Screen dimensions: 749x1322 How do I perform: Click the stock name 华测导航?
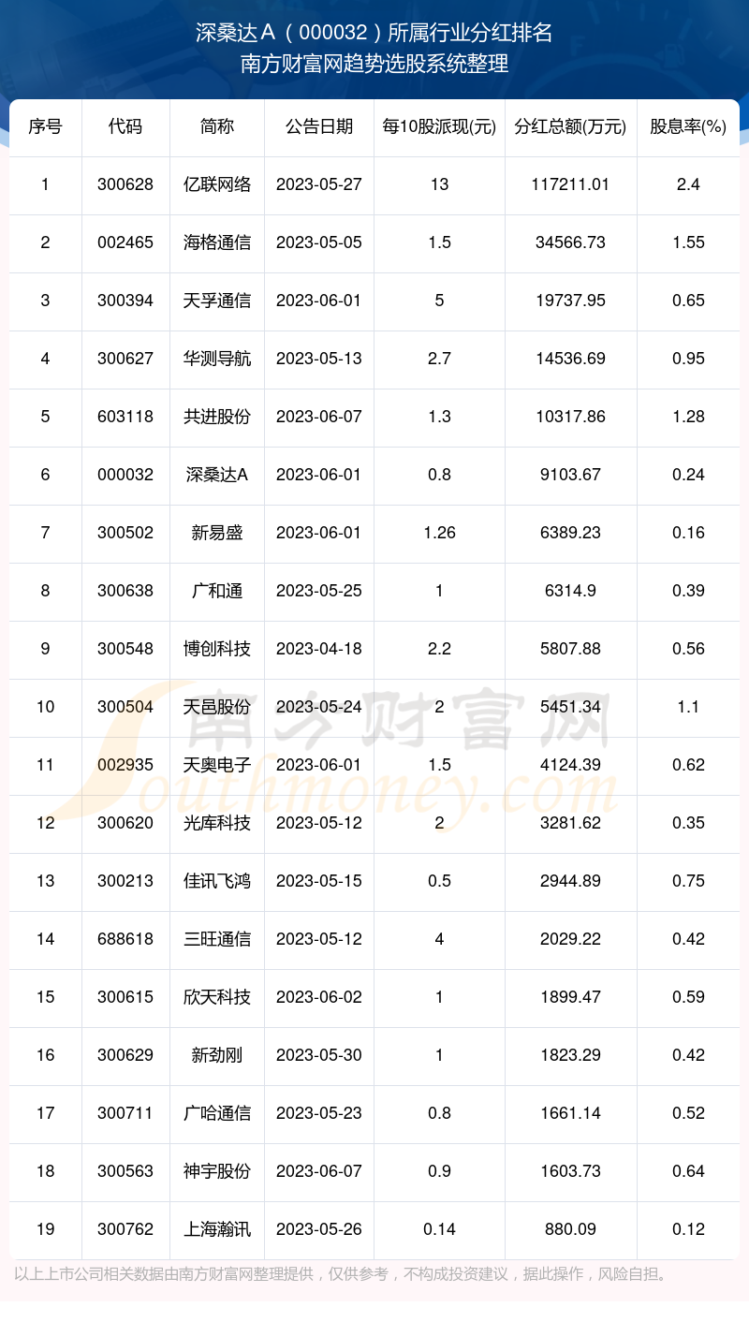click(217, 359)
